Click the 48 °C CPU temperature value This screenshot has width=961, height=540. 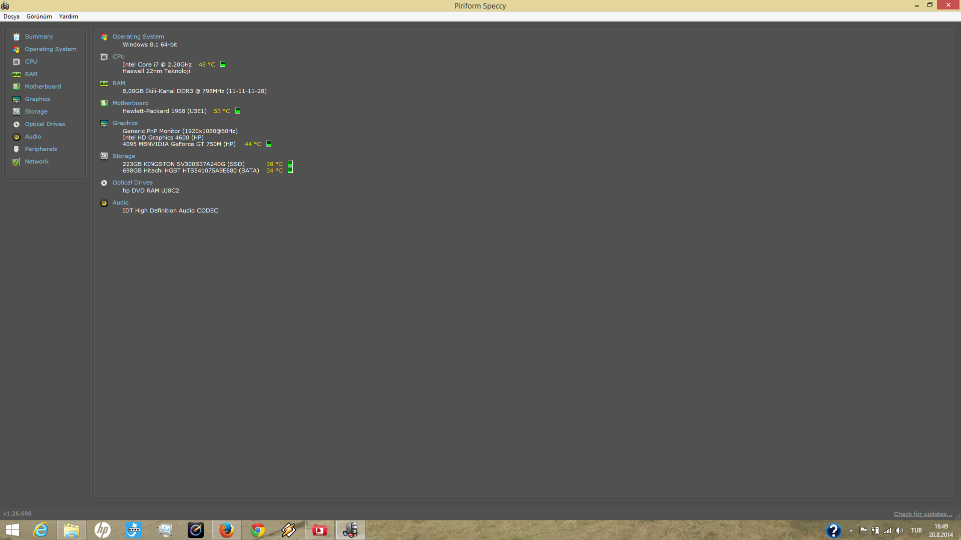(x=207, y=64)
